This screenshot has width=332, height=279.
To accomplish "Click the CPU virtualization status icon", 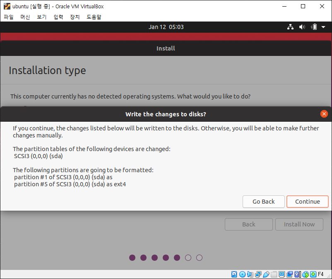I will (297, 274).
